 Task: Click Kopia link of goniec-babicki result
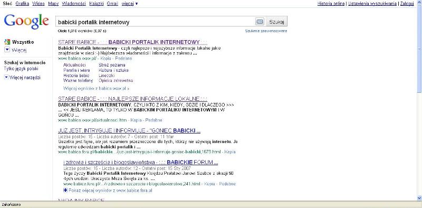pos(230,152)
